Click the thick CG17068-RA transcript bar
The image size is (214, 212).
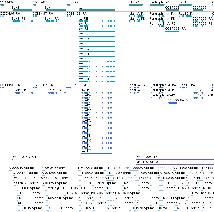172,31
